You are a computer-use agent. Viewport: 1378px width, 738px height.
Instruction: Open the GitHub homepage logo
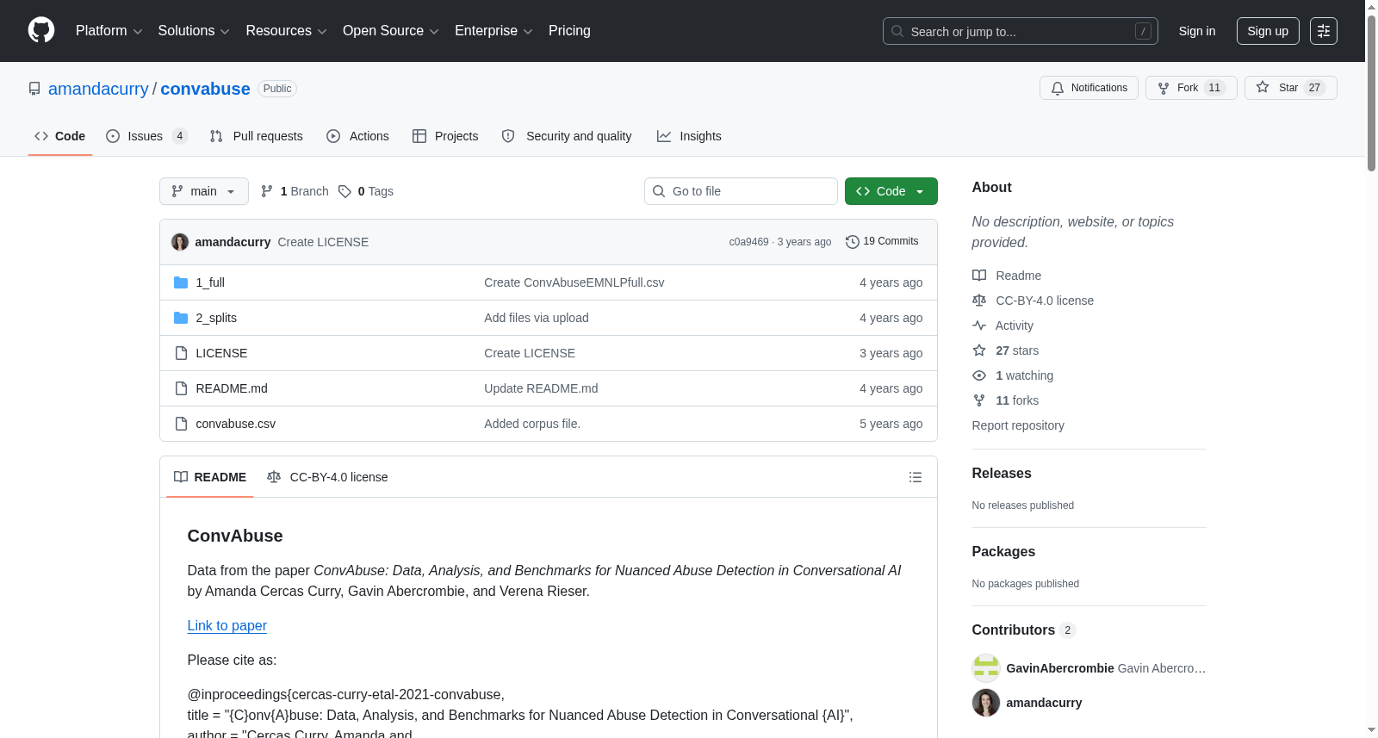(41, 30)
